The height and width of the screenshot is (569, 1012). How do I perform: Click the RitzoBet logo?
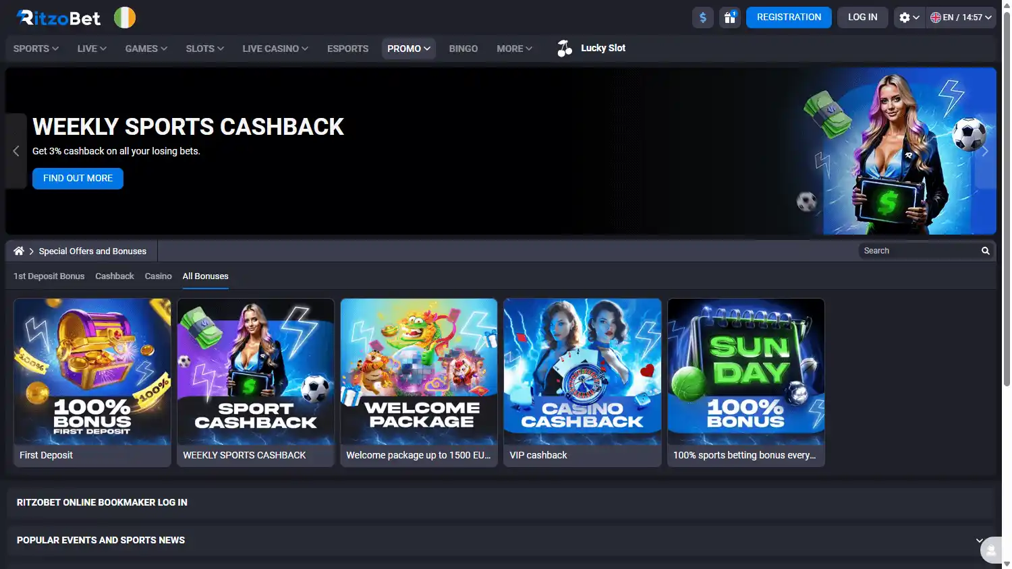point(59,18)
